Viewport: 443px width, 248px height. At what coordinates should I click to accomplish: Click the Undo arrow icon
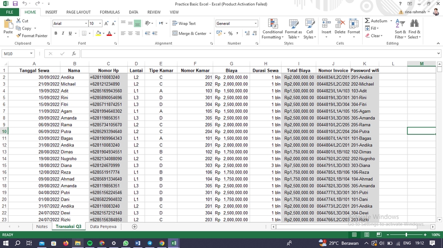click(25, 4)
